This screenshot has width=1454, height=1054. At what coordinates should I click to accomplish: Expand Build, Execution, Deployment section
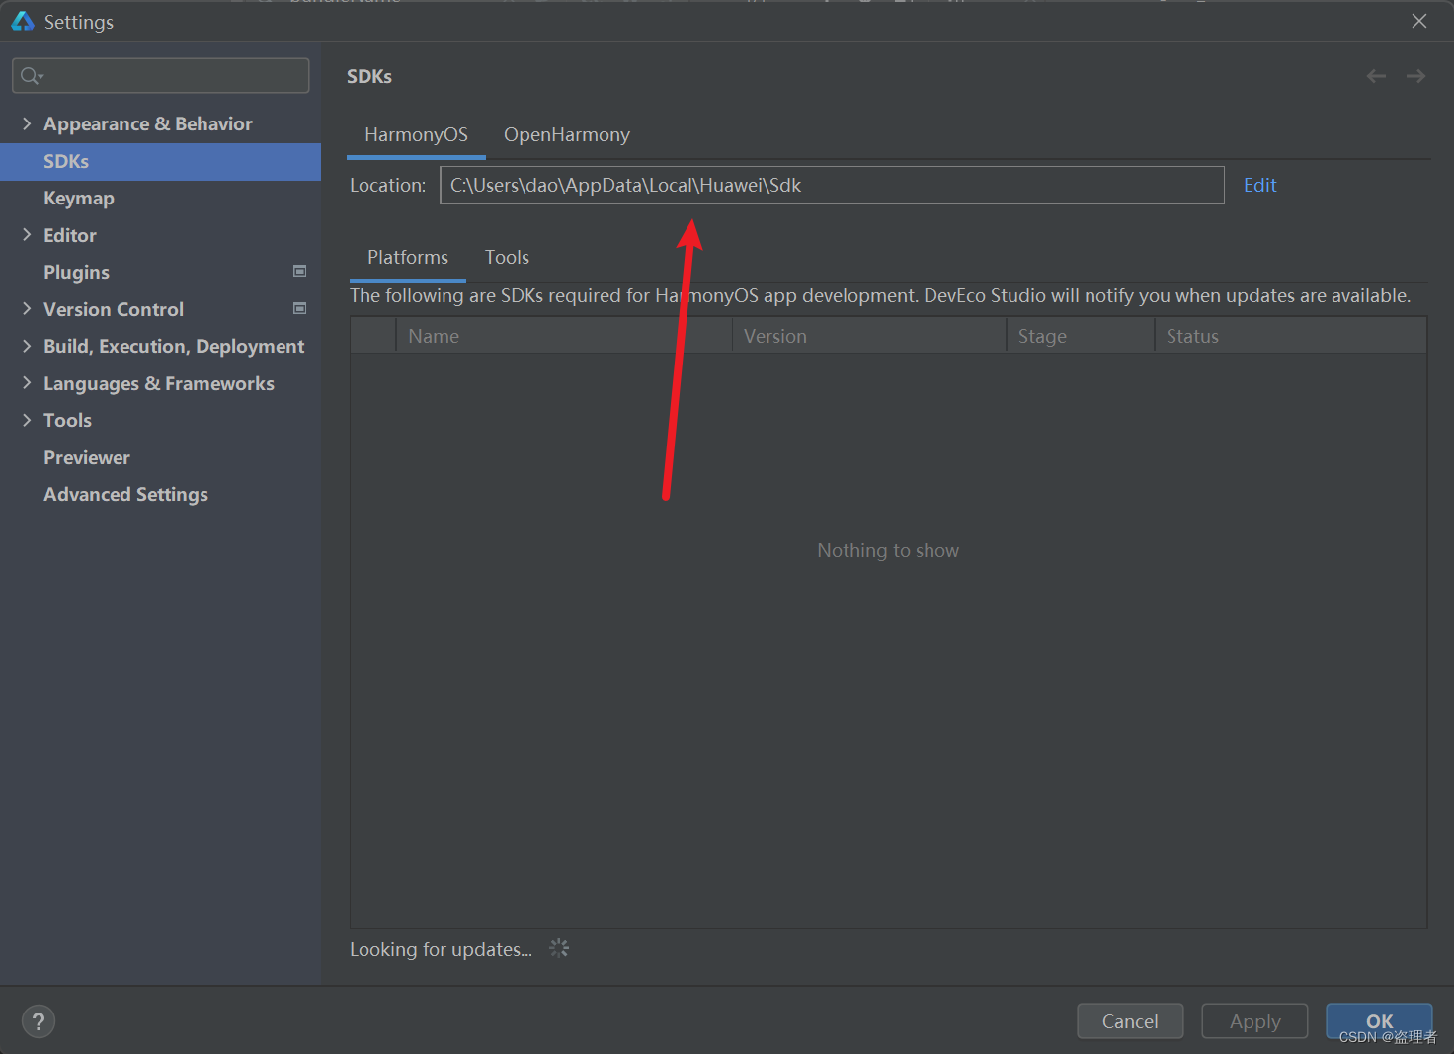tap(27, 346)
